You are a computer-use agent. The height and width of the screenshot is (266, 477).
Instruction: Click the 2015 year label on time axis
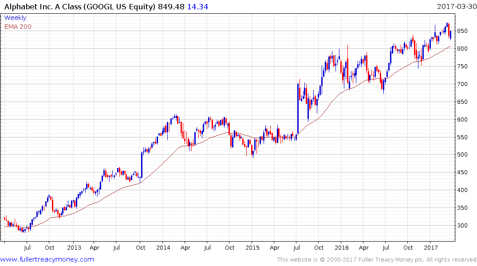(x=252, y=248)
